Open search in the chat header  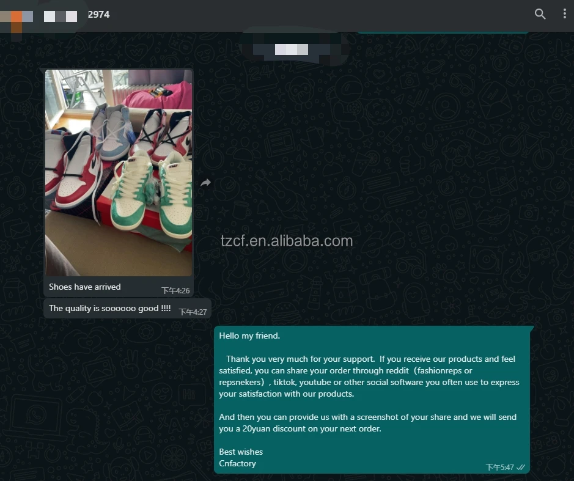(540, 14)
